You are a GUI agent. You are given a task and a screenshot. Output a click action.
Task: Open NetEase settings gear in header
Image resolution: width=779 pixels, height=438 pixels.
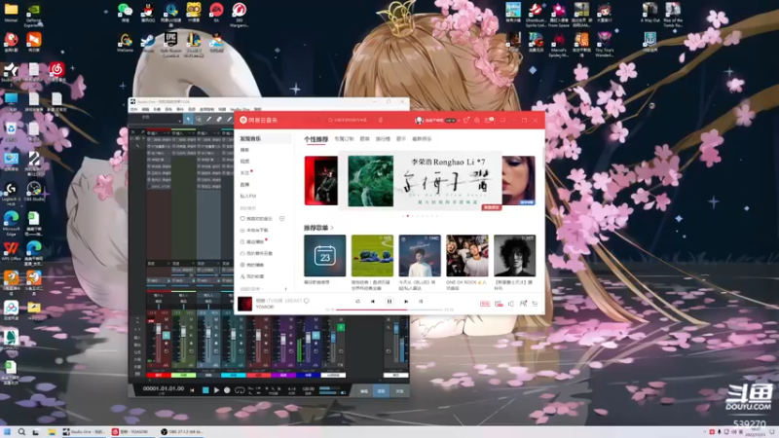pos(477,120)
